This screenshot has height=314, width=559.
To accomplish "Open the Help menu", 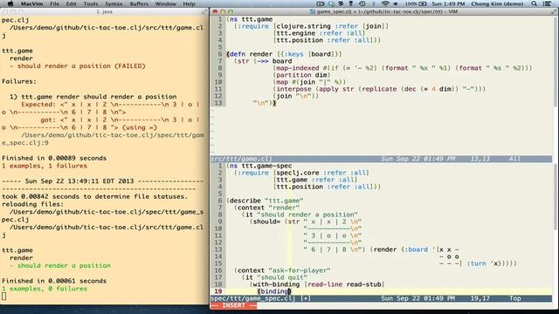I will tap(189, 3).
